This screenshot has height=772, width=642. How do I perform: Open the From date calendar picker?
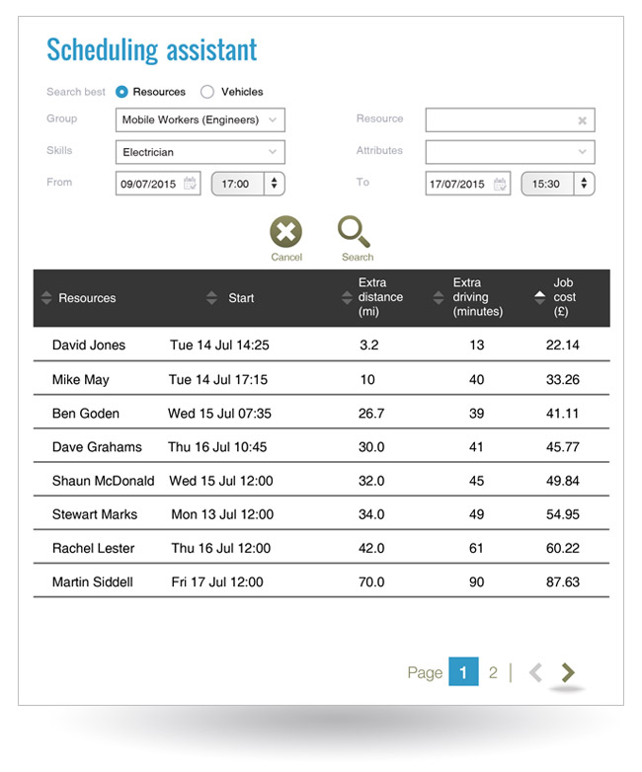tap(190, 184)
